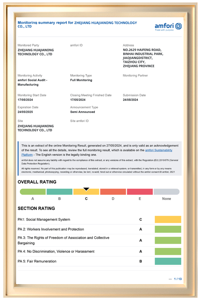Click the 'Site amfori ID' label
The image size is (200, 301).
pyautogui.click(x=80, y=121)
